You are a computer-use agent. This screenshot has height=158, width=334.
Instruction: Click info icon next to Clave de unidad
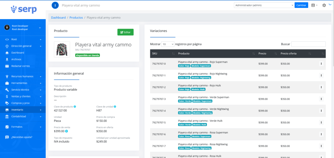point(115,107)
